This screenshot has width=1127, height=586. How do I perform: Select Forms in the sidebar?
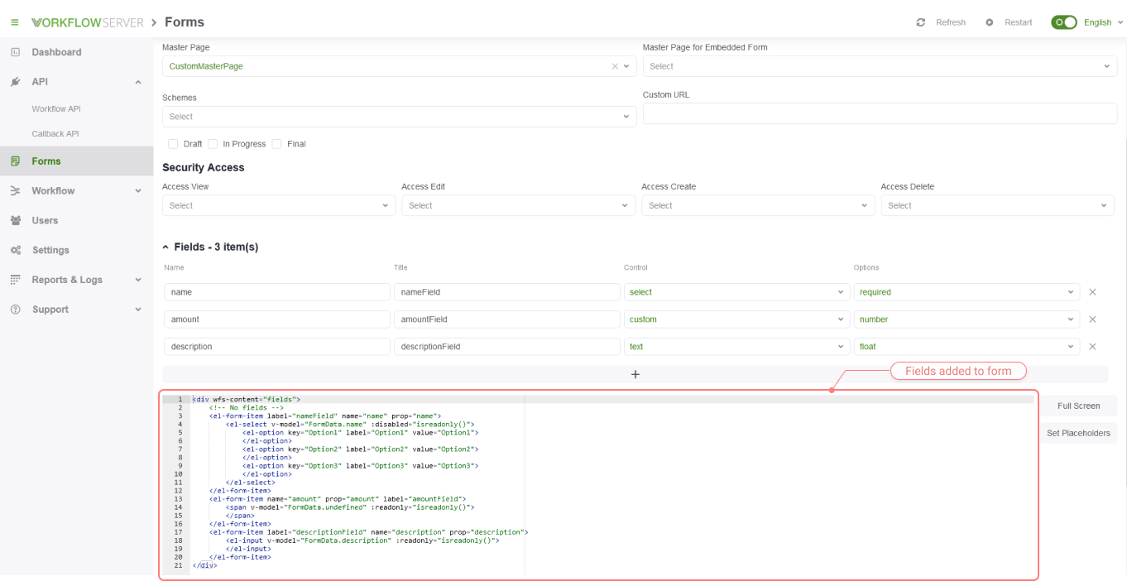46,161
